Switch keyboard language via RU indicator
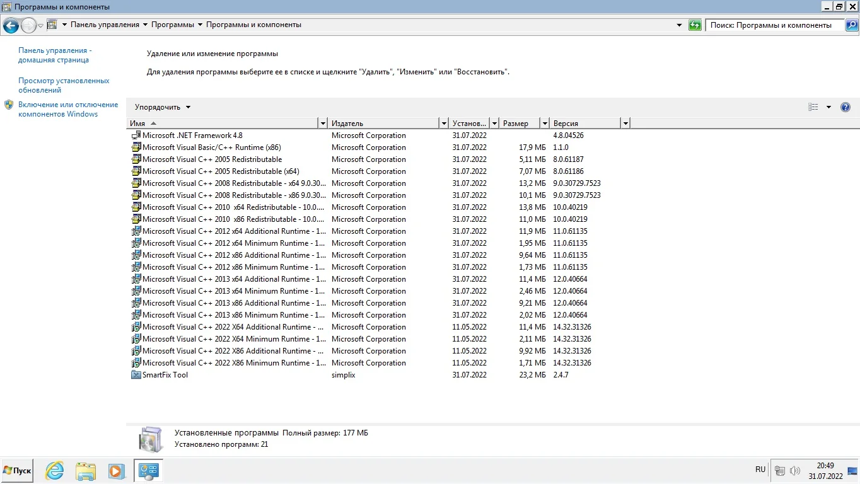This screenshot has height=484, width=860. [x=760, y=470]
